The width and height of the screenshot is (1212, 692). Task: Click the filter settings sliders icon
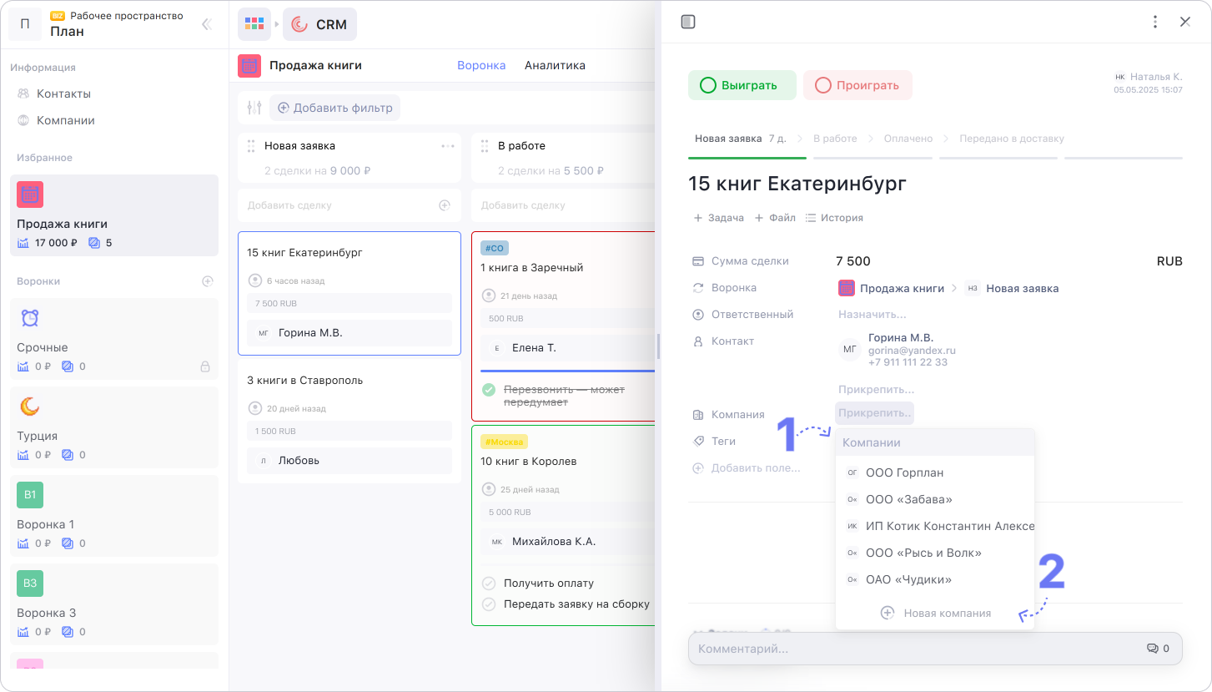point(255,108)
